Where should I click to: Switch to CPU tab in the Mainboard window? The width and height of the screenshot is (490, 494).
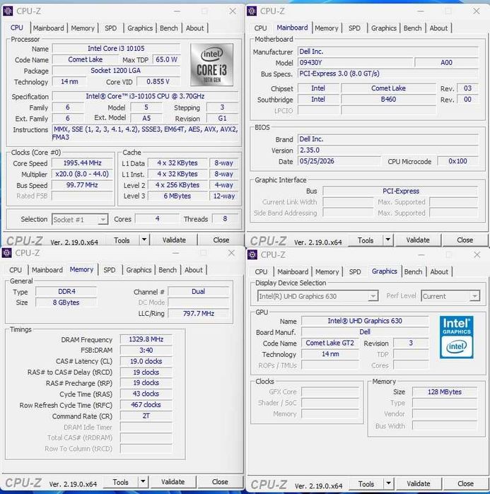click(260, 28)
